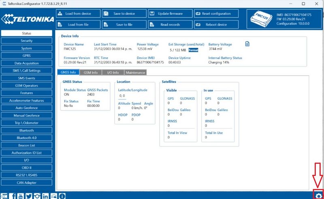Screen dimensions: 324x199
Task: Open the RS232 \ RS485 section
Action: click(x=27, y=175)
